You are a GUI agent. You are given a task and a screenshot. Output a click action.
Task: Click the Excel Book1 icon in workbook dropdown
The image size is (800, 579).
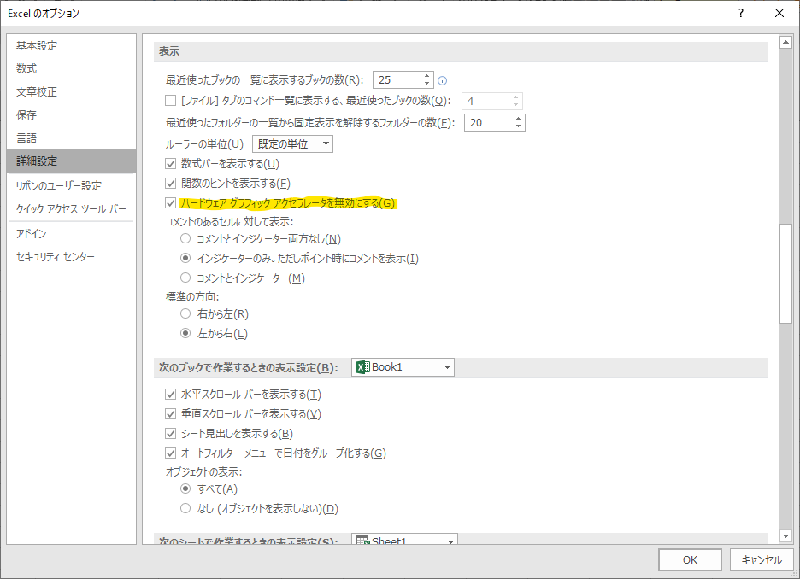click(x=362, y=367)
